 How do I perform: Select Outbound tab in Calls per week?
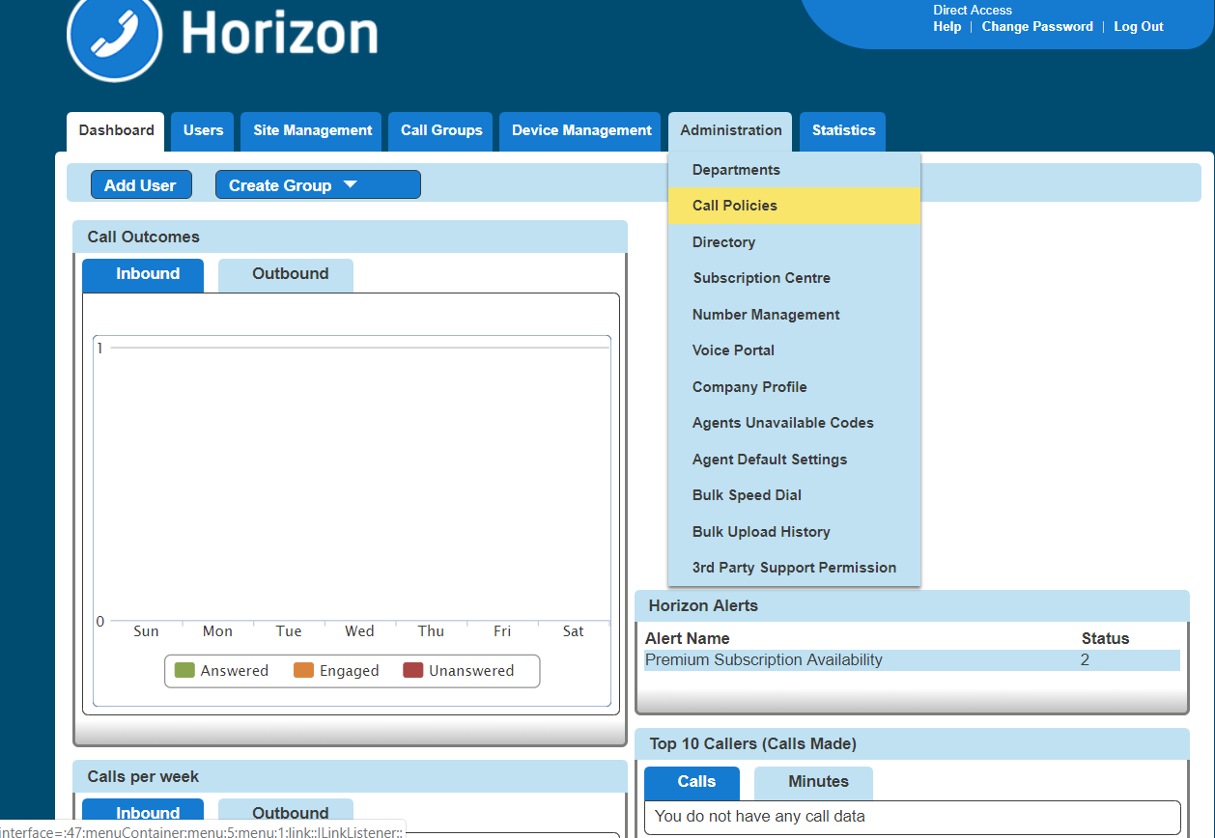(286, 814)
